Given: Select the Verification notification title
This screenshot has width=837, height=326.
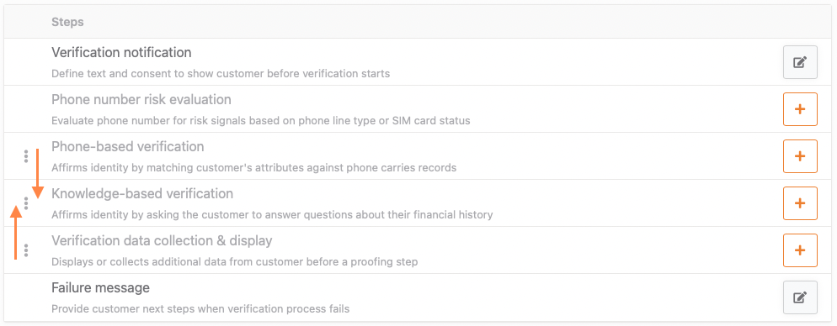Looking at the screenshot, I should tap(121, 53).
